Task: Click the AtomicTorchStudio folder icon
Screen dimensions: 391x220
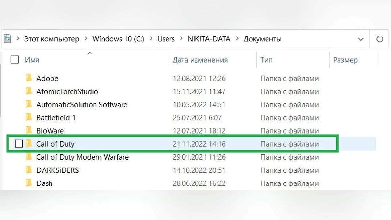Action: click(x=29, y=92)
